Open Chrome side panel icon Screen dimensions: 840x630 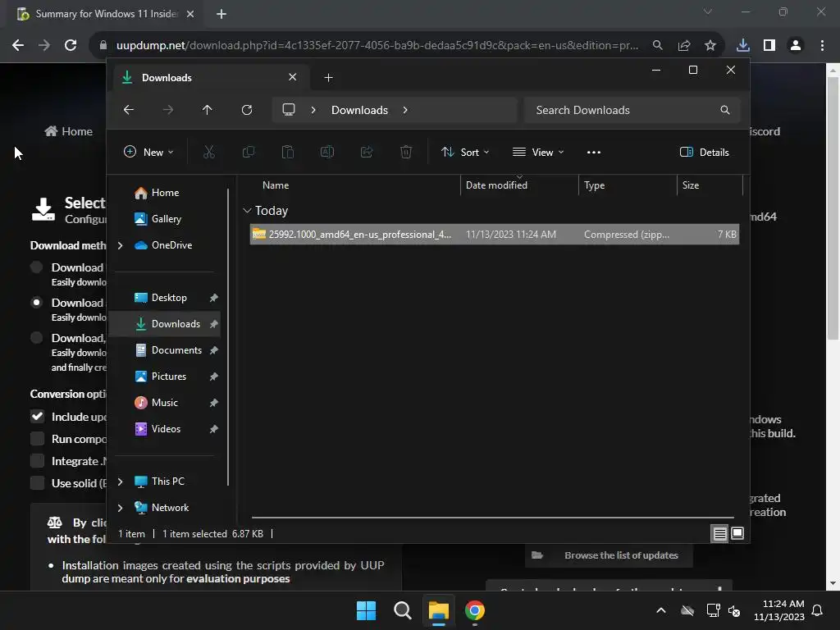point(769,46)
